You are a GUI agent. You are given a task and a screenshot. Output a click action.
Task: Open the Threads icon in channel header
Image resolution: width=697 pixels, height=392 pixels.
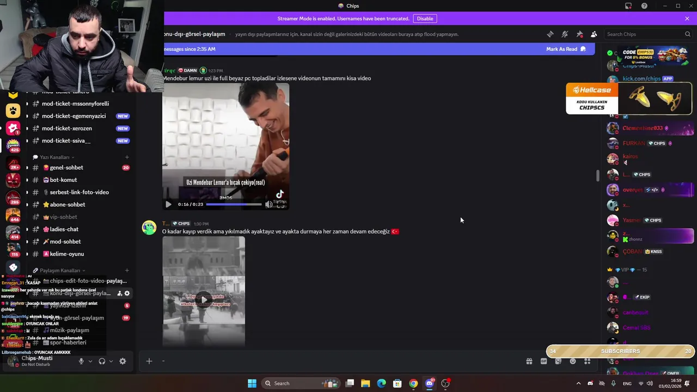coord(550,34)
